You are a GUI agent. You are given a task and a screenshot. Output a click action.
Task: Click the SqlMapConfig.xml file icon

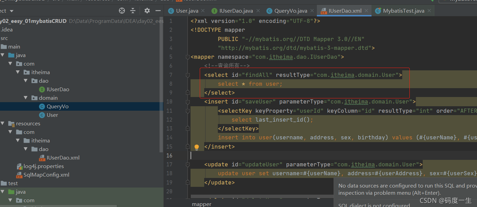pos(19,175)
